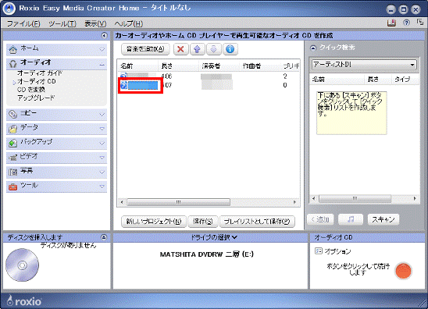Expand the ビデオ section chevron
This screenshot has height=309, width=428.
tap(102, 158)
